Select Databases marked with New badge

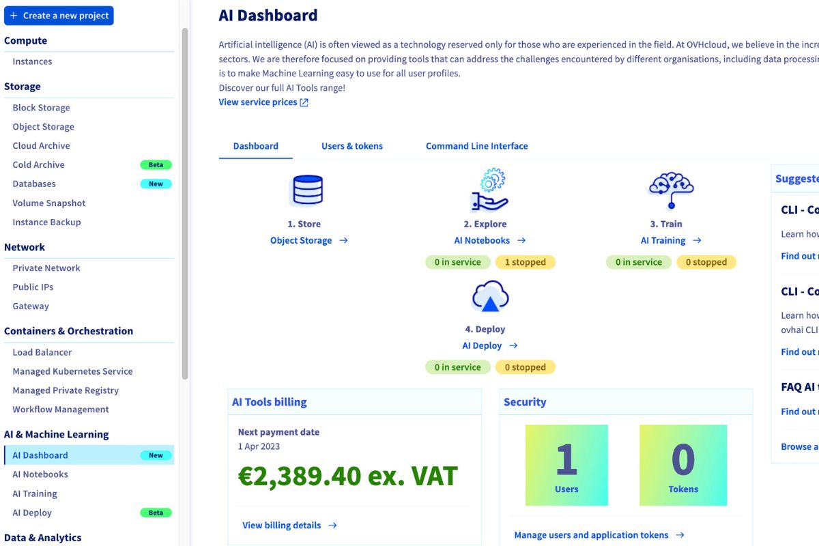[x=33, y=184]
